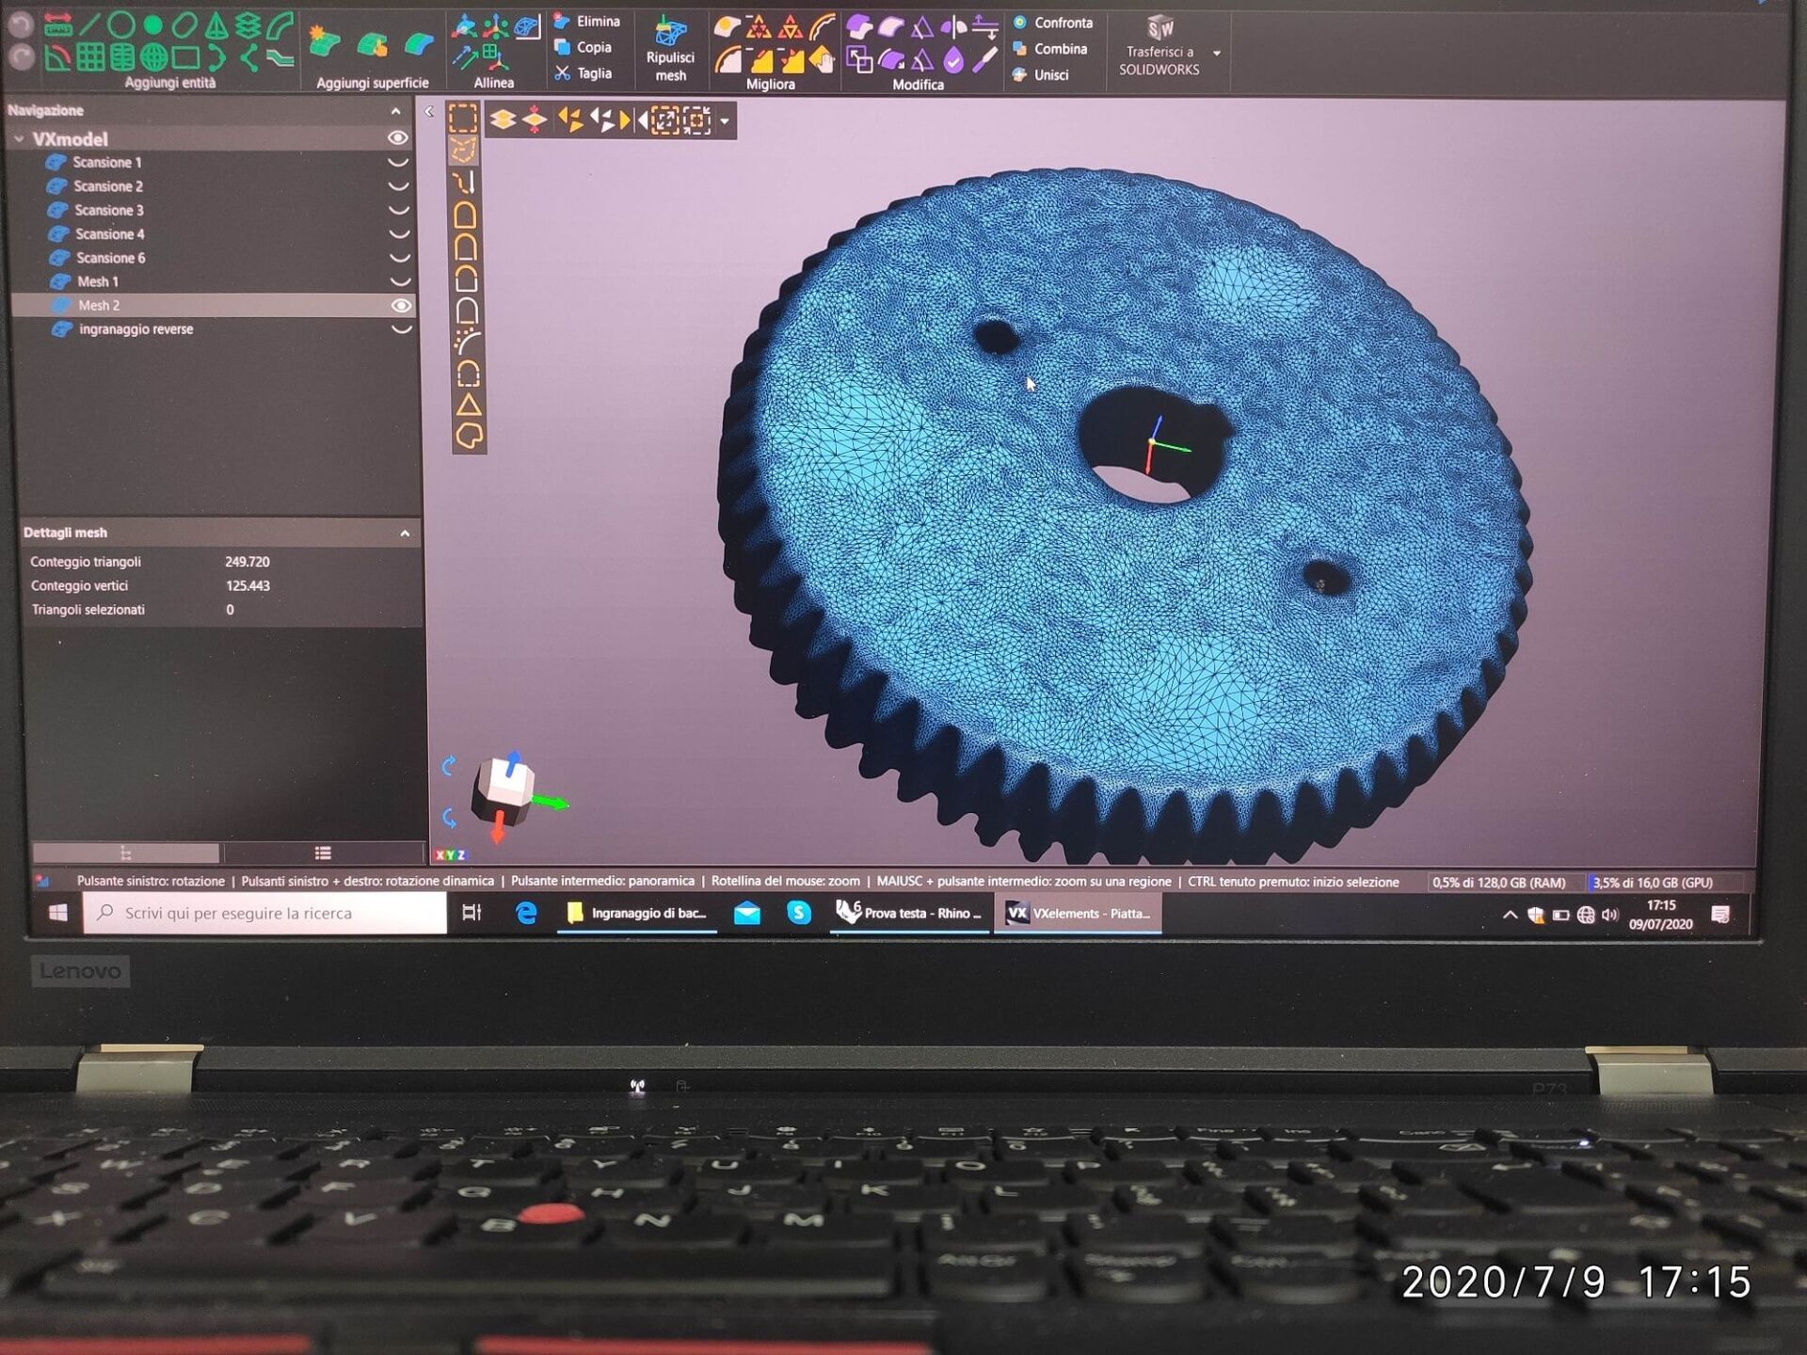This screenshot has width=1807, height=1355.
Task: Toggle visibility of ingranaggio reverse
Action: [x=401, y=329]
